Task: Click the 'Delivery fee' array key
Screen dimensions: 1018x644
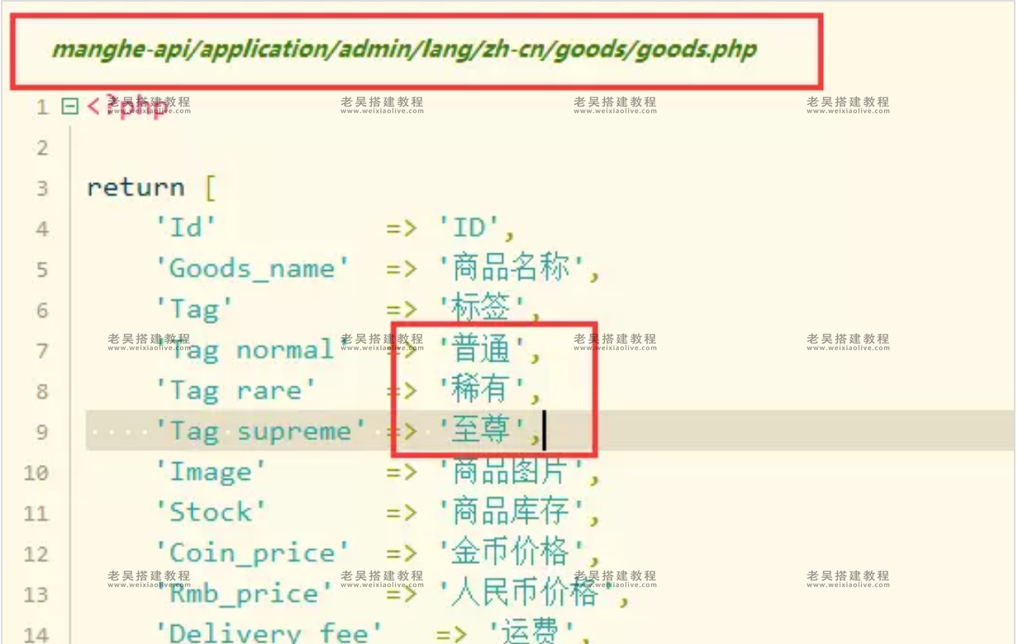Action: (x=269, y=632)
